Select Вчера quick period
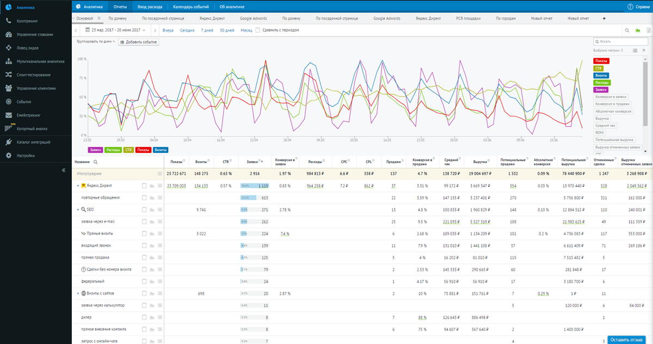 point(168,30)
